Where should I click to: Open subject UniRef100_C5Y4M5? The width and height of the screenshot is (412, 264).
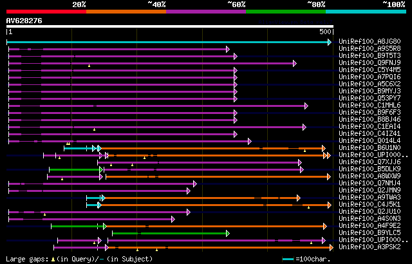(370, 70)
